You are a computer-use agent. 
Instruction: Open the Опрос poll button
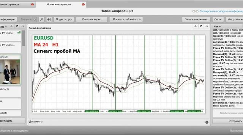(218, 19)
